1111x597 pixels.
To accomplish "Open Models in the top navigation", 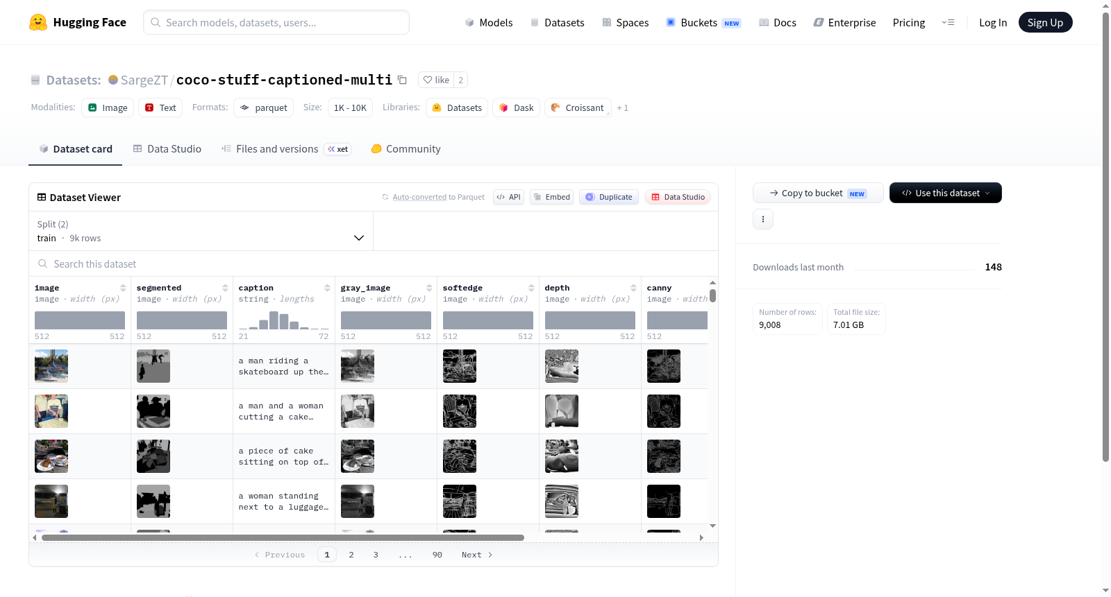I will pos(489,22).
